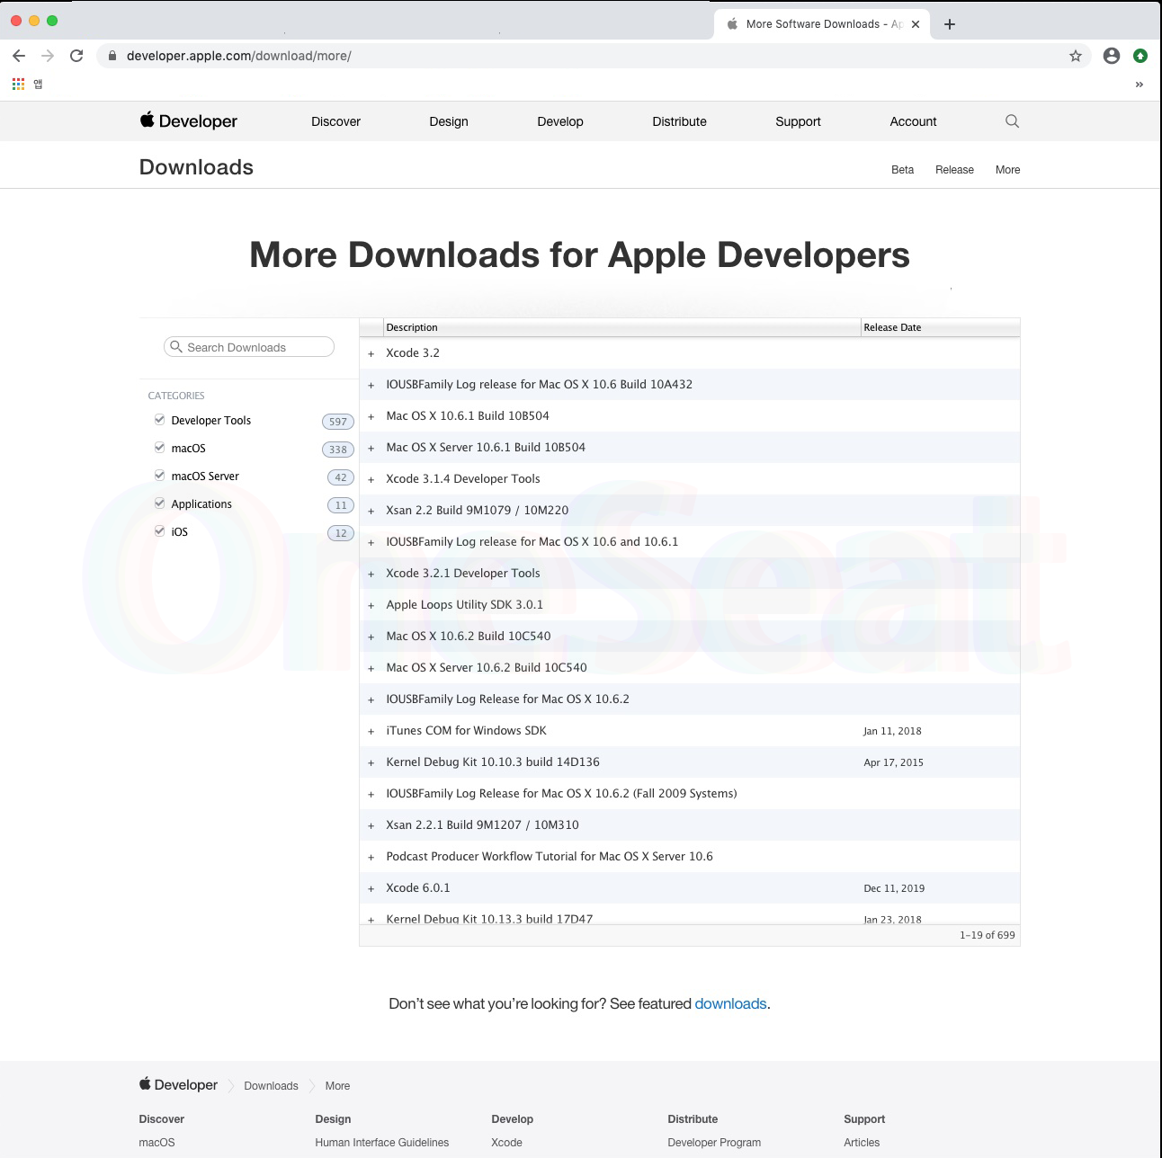
Task: Bookmark this page with the star icon
Action: (1075, 56)
